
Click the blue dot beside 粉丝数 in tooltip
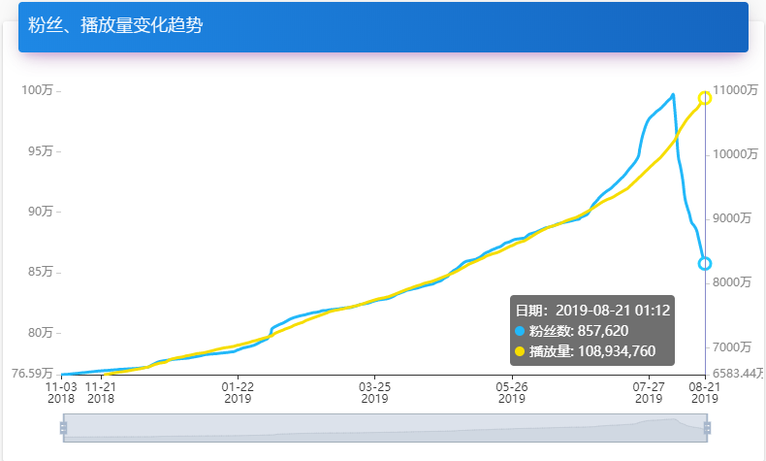[521, 331]
